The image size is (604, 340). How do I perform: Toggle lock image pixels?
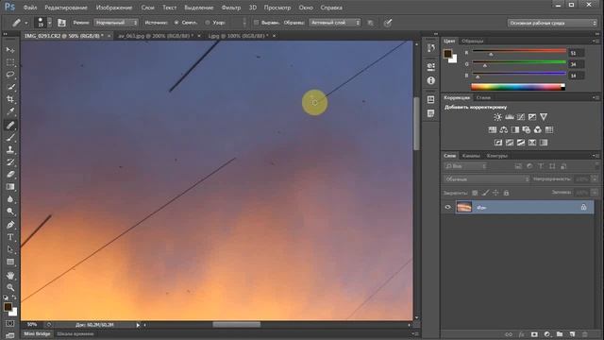pos(485,193)
